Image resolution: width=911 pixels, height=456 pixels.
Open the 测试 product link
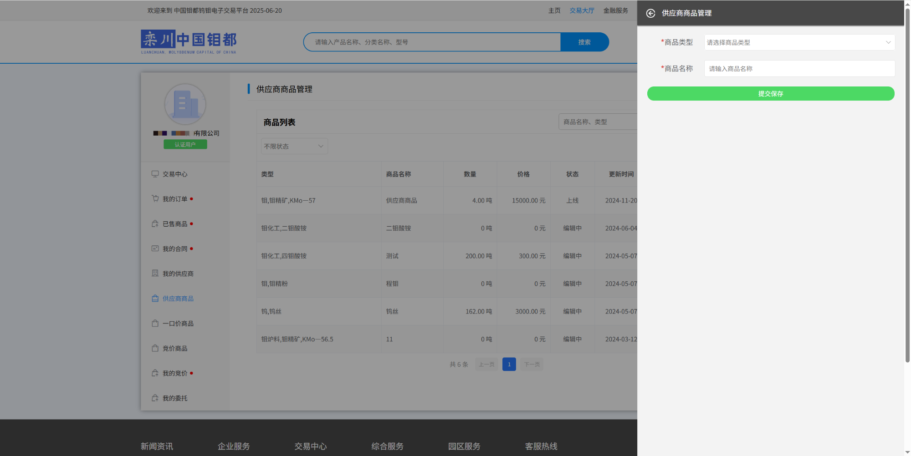(392, 256)
